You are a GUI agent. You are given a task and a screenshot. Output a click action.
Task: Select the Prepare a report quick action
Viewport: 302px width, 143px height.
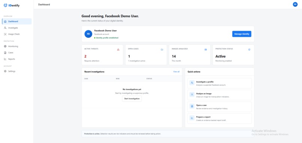[220, 118]
